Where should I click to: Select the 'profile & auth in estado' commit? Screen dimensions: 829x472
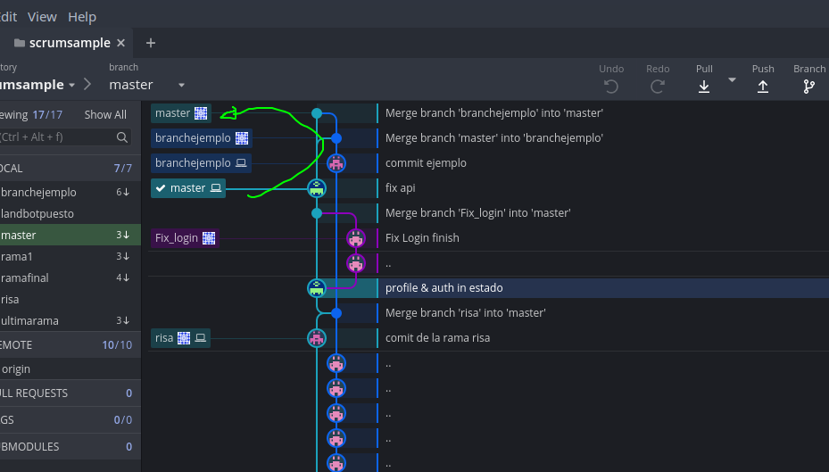tap(444, 288)
